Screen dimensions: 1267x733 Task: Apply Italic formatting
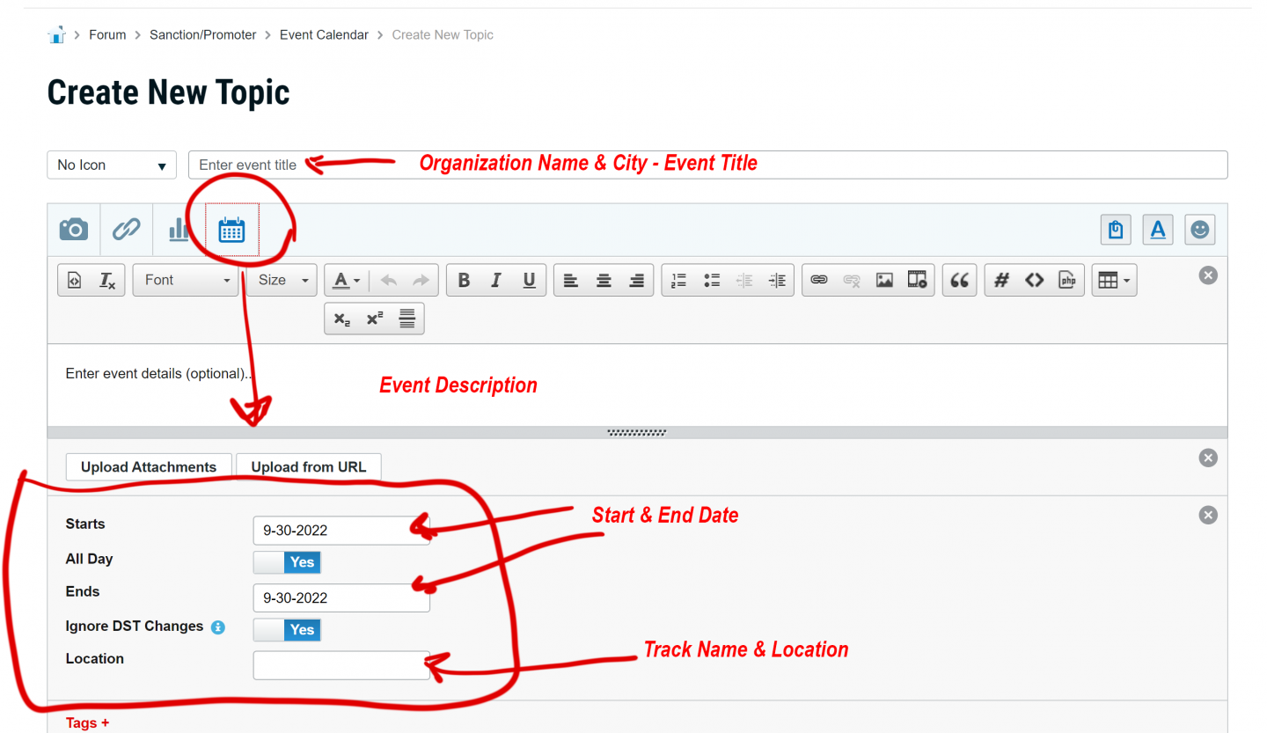pos(496,280)
